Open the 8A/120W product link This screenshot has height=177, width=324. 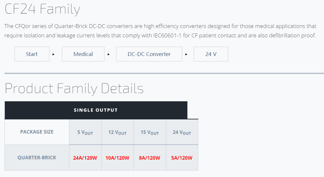[150, 158]
